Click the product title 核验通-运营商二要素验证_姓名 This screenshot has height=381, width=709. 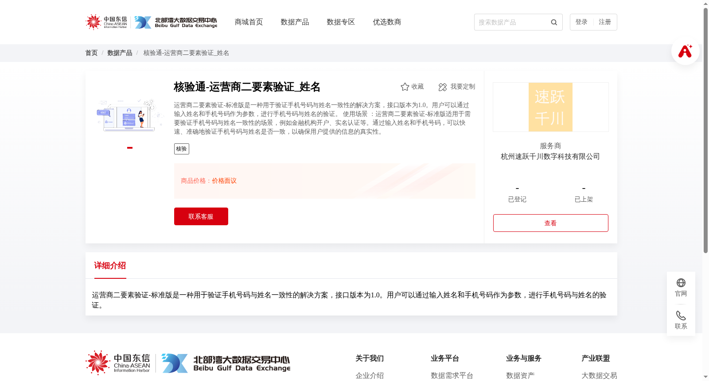click(x=247, y=87)
